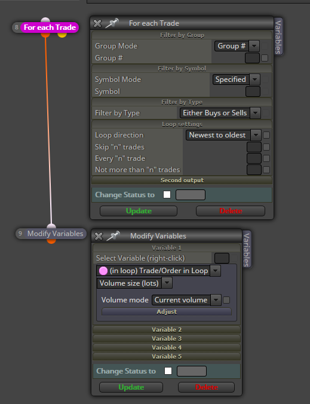The height and width of the screenshot is (404, 310).
Task: Click status field in For each Trade
Action: tap(191, 195)
